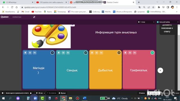The width and height of the screenshot is (180, 101).
Task: Insert math formula in Дыбыстық answer
Action: click(x=101, y=52)
